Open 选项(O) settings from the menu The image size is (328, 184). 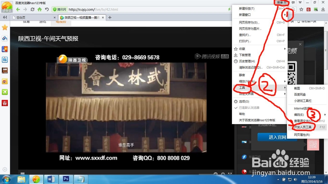click(x=259, y=101)
